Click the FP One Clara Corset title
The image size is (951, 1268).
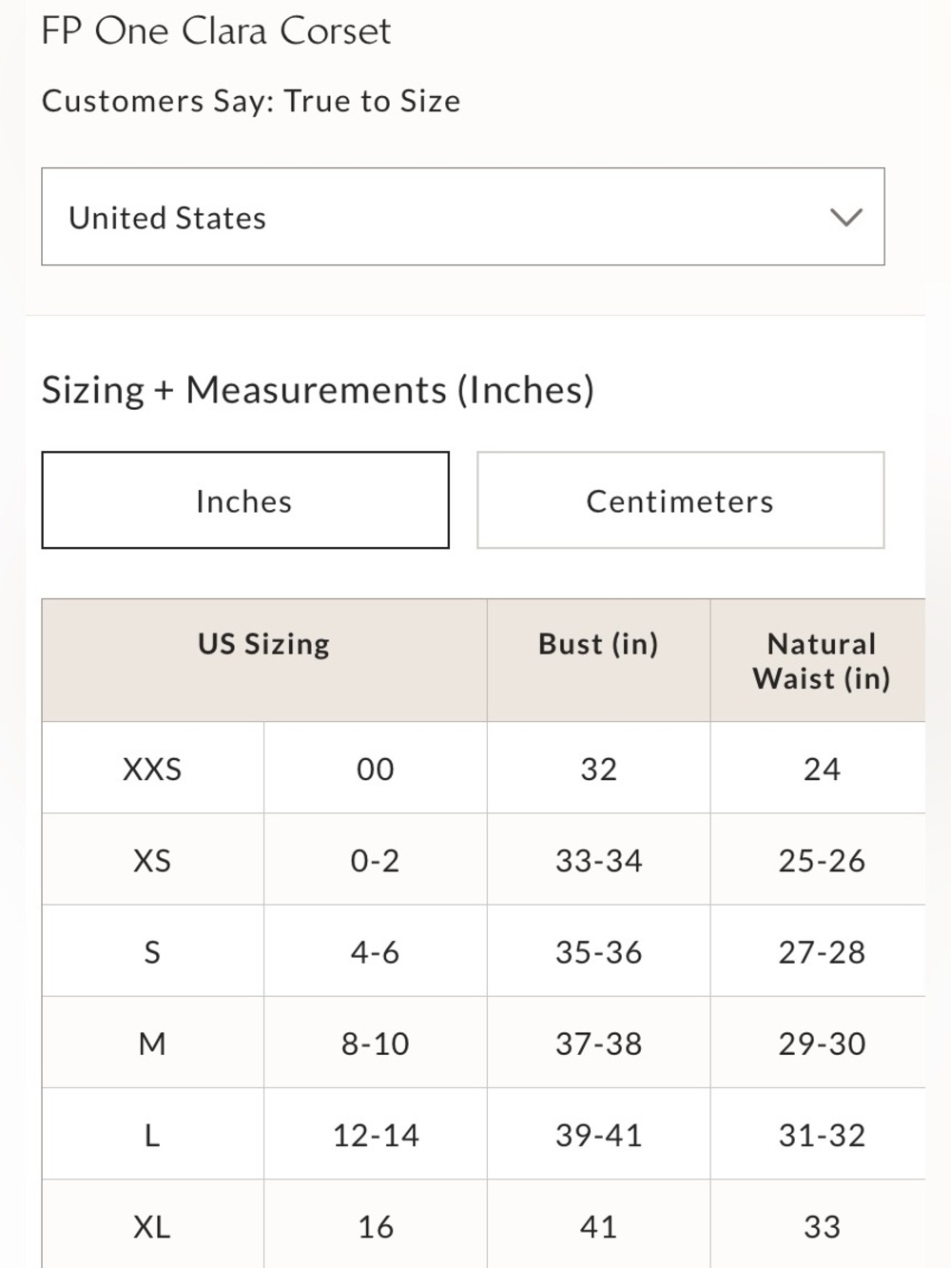[216, 31]
